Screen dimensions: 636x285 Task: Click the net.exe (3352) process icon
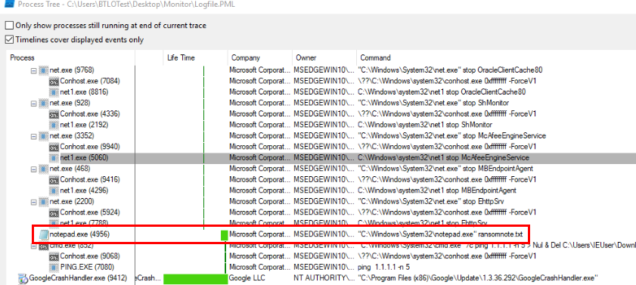click(43, 136)
